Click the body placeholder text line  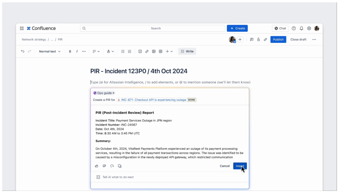click(170, 82)
